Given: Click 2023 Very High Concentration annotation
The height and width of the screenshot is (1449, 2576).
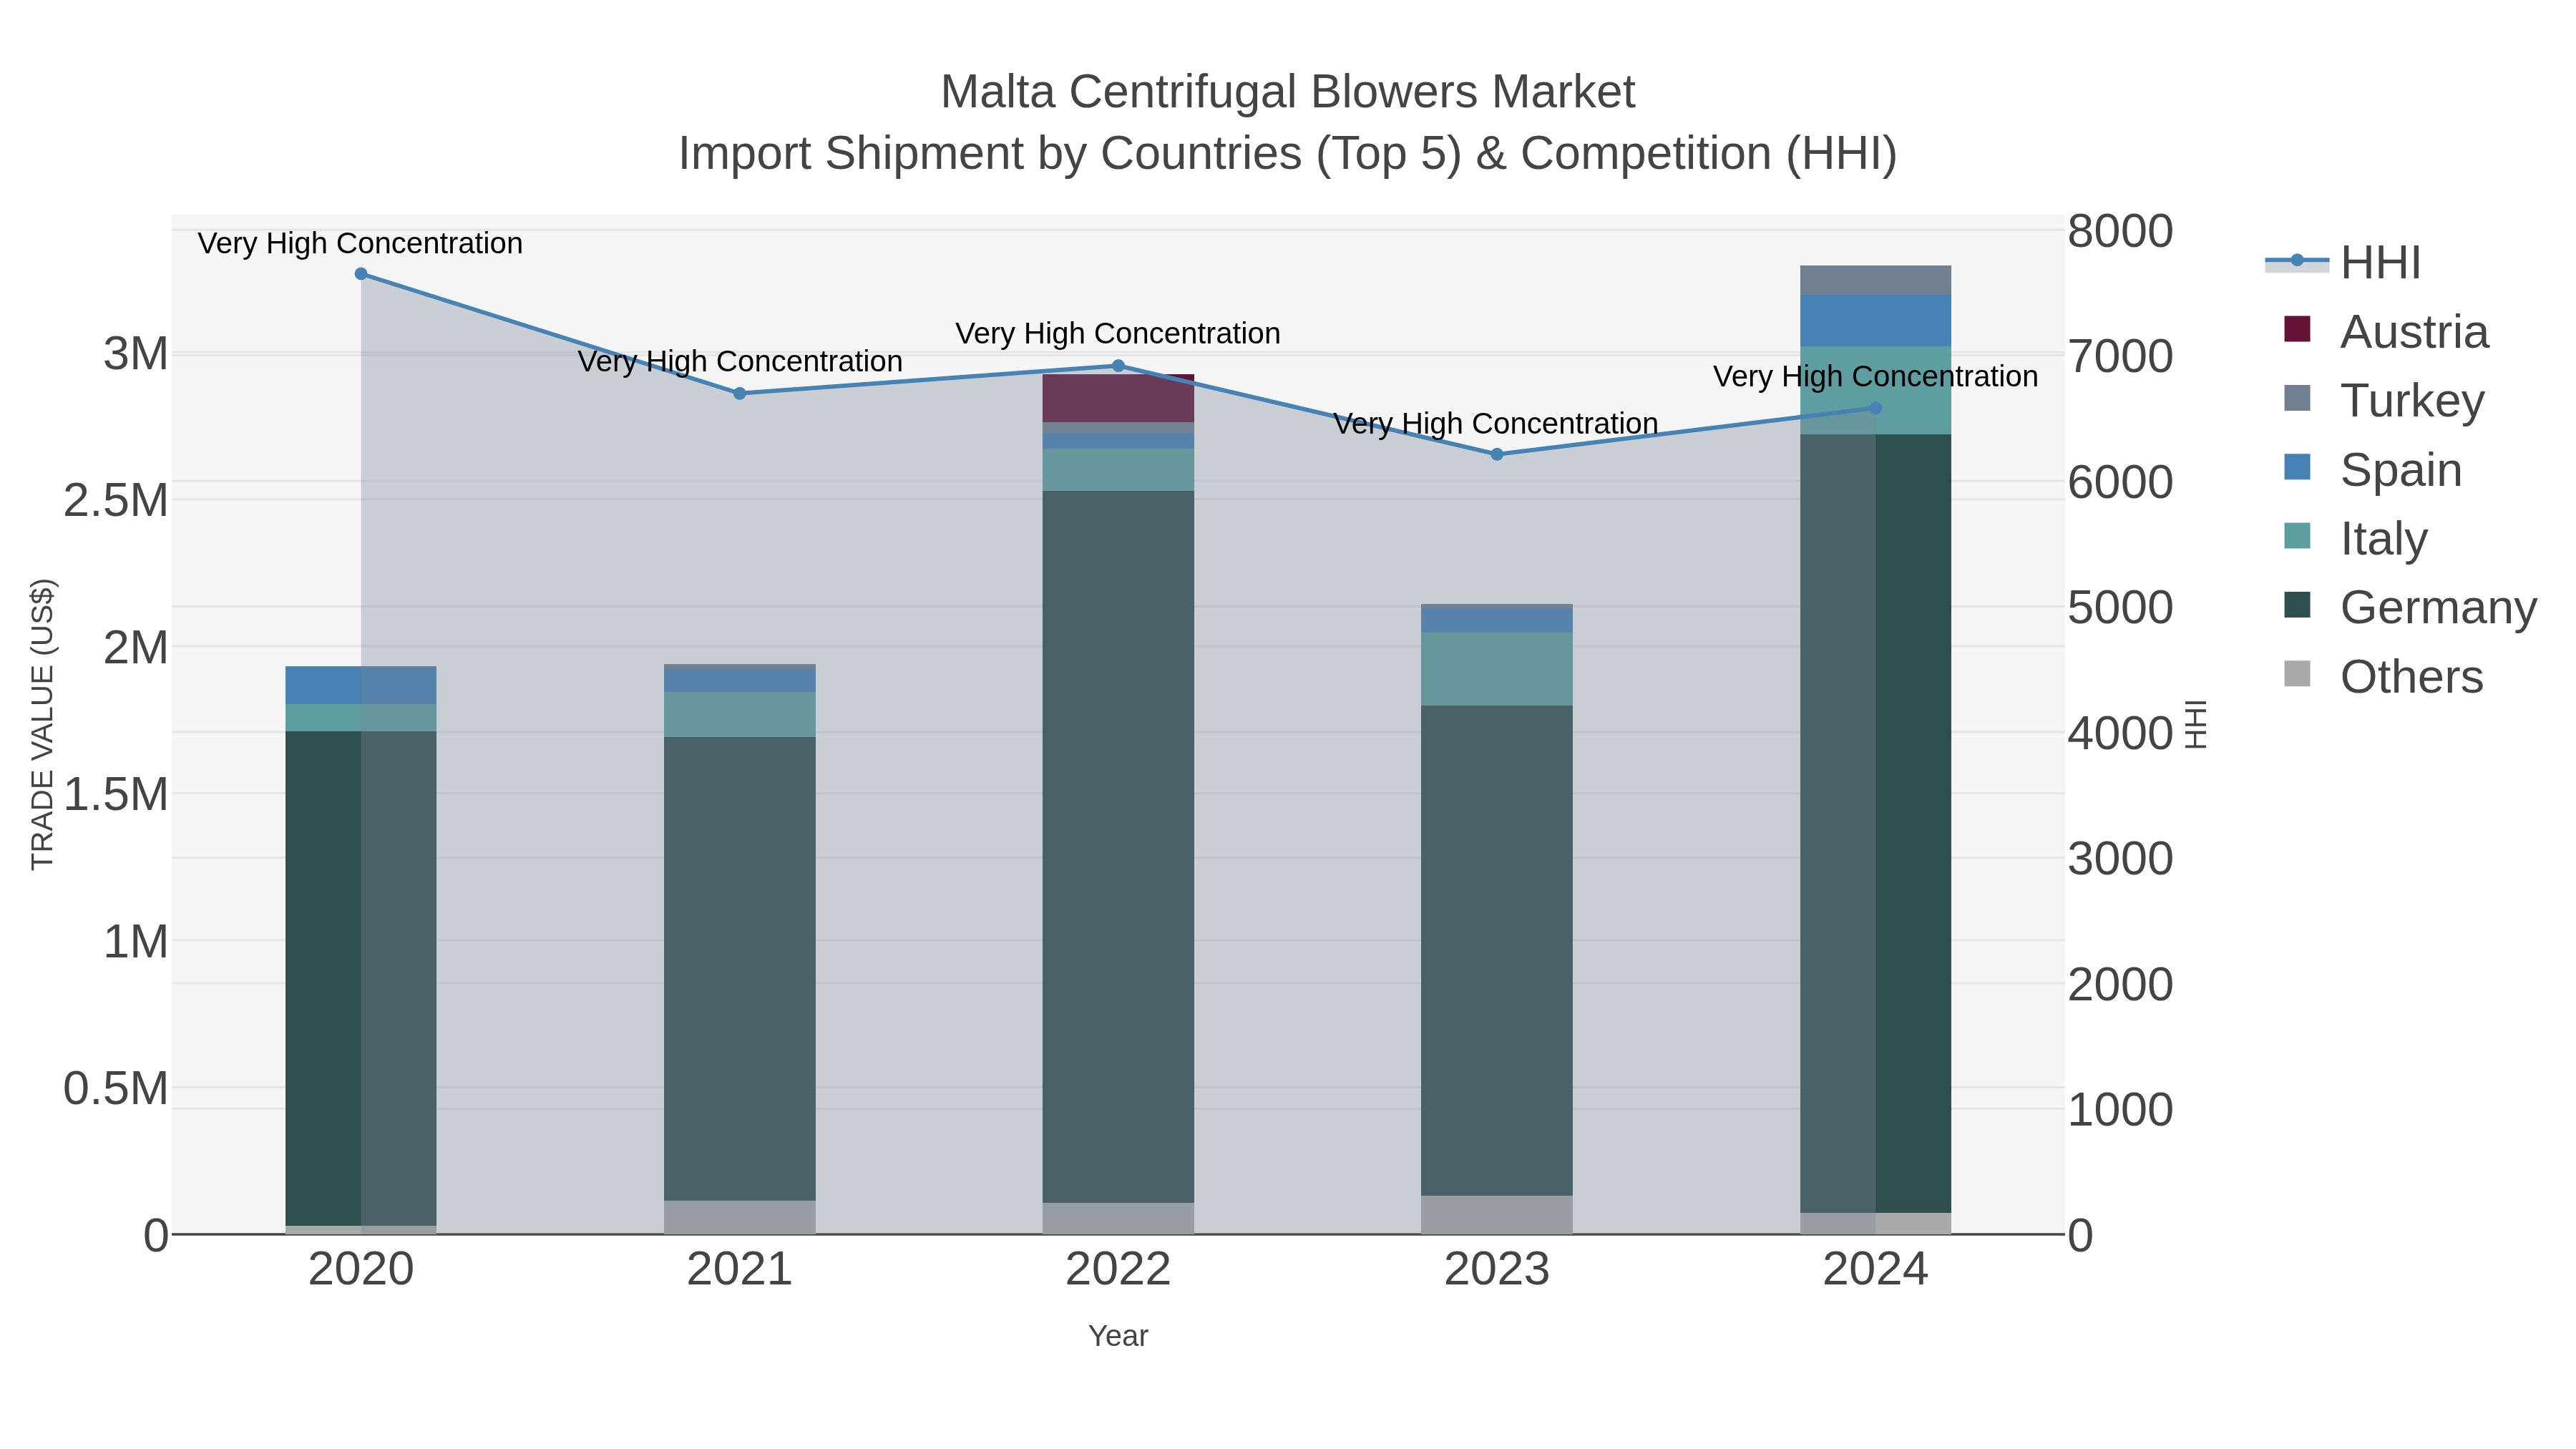Looking at the screenshot, I should pyautogui.click(x=1496, y=423).
